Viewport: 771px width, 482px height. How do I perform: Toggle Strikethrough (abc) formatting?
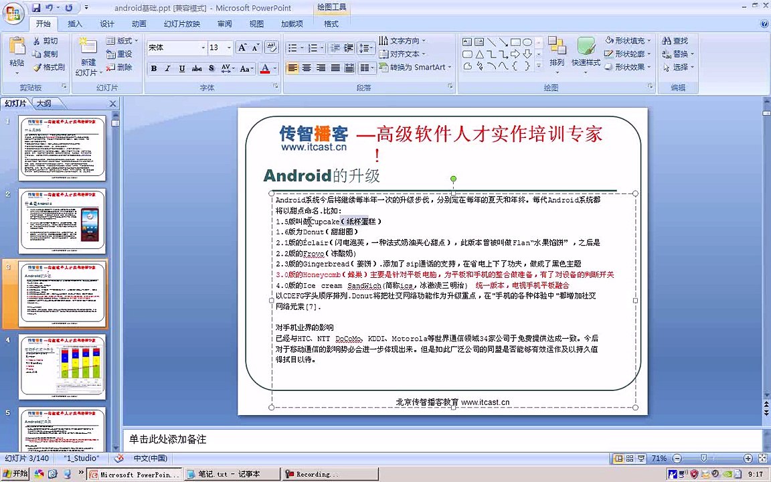(197, 68)
